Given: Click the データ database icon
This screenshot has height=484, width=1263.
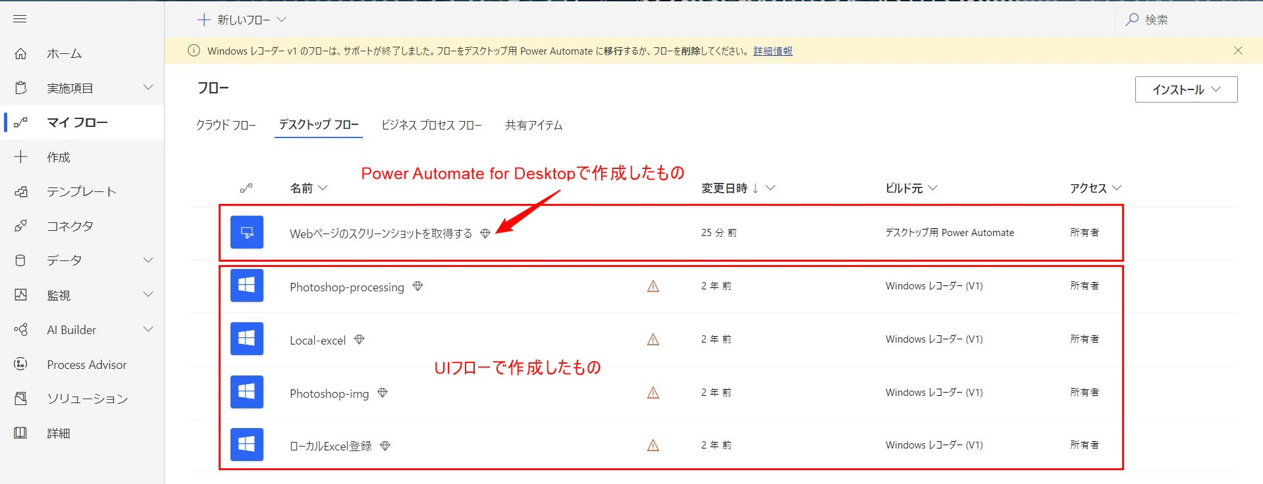Looking at the screenshot, I should (20, 260).
